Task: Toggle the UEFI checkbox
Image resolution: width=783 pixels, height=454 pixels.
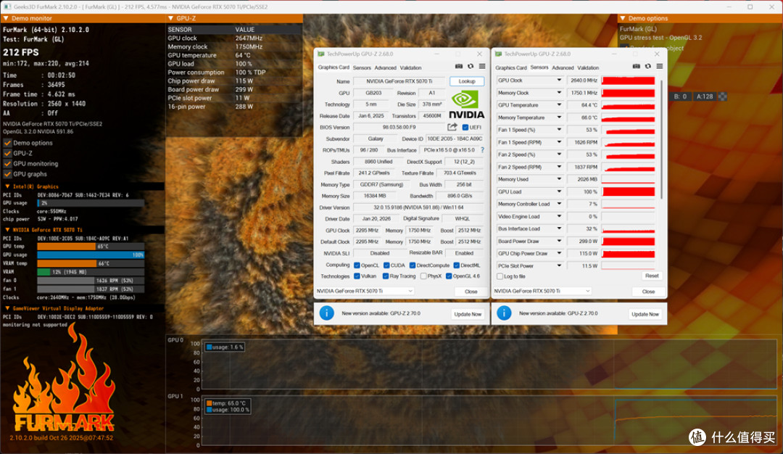Action: (465, 128)
